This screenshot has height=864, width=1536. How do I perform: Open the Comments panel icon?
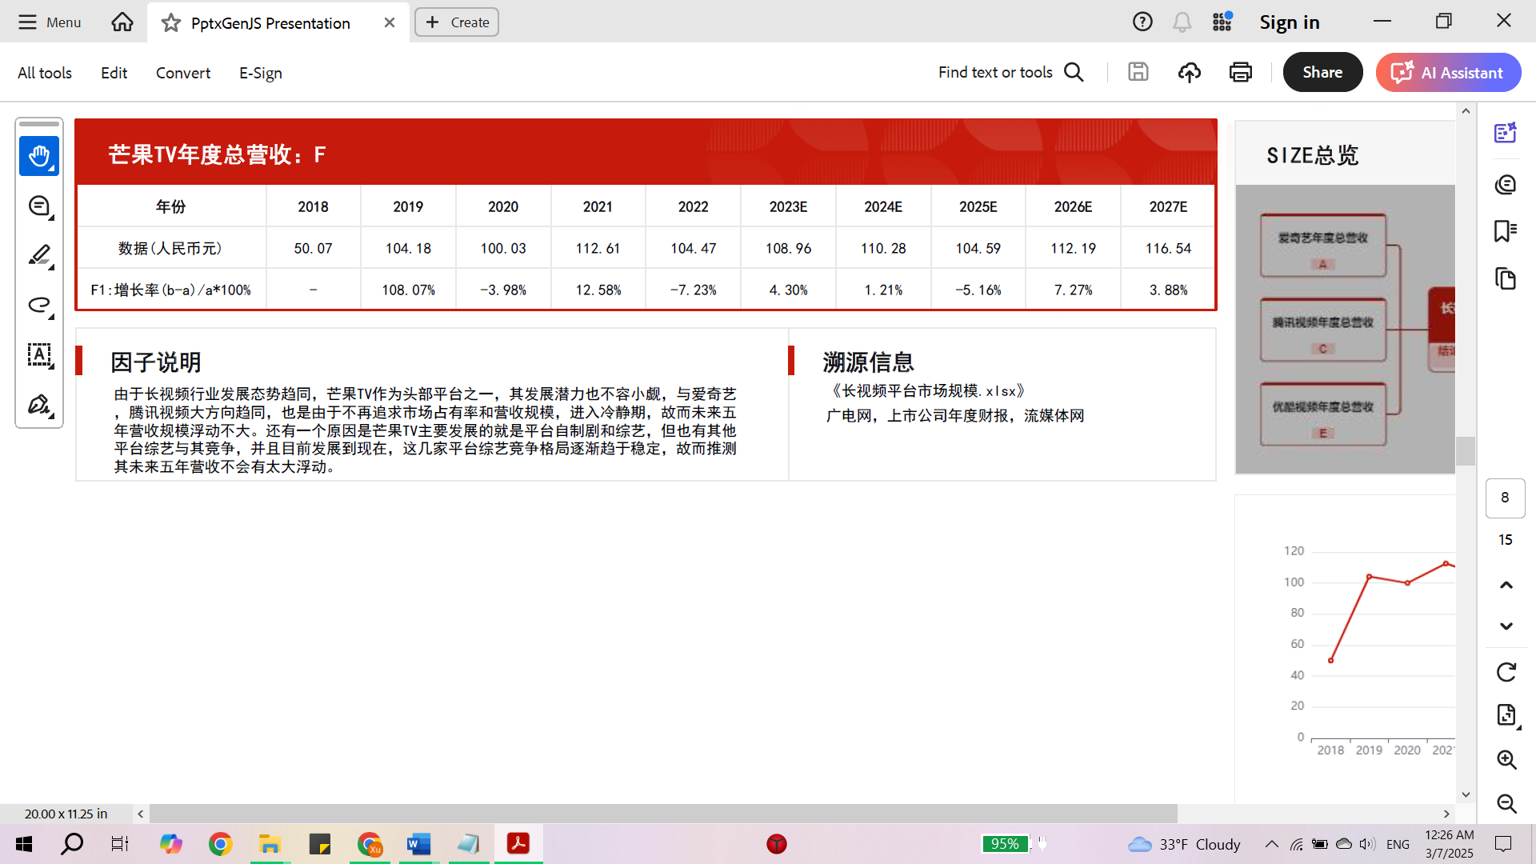[1506, 185]
